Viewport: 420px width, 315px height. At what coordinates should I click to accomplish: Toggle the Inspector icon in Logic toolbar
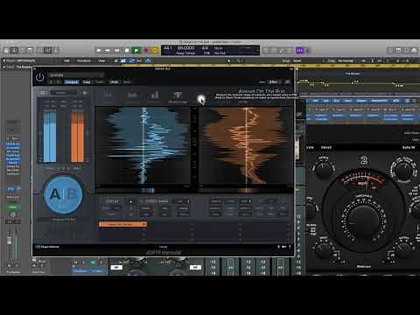pos(14,51)
